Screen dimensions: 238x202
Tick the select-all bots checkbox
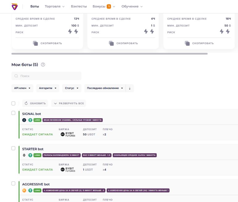pyautogui.click(x=13, y=103)
